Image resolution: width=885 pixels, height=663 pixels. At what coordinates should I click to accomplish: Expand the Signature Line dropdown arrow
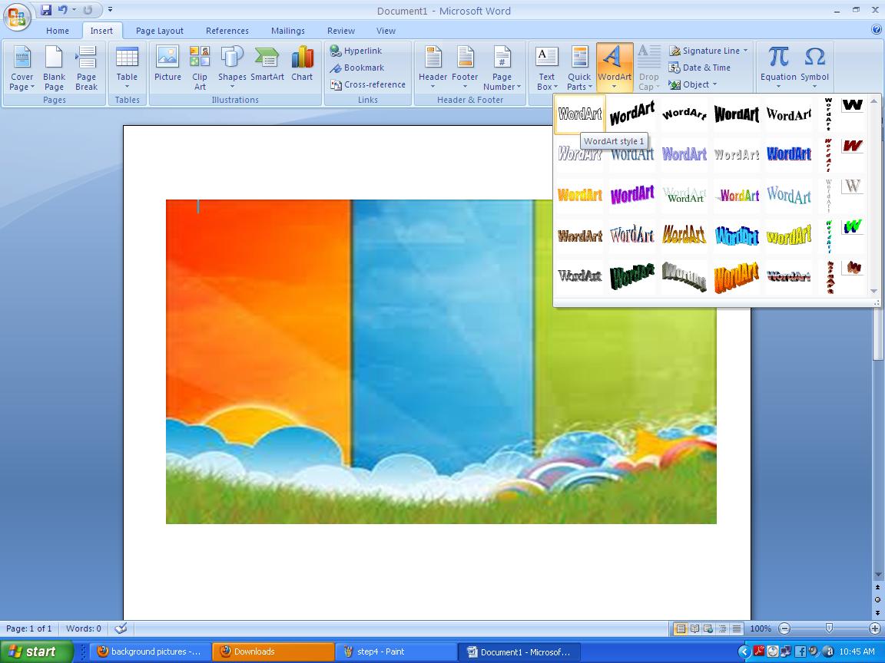tap(746, 50)
